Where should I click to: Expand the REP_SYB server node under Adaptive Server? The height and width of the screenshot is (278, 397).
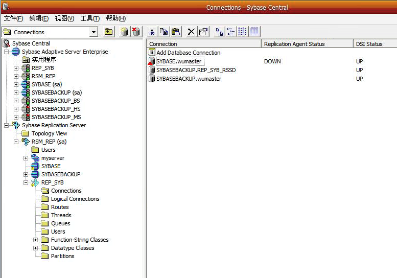coord(16,68)
